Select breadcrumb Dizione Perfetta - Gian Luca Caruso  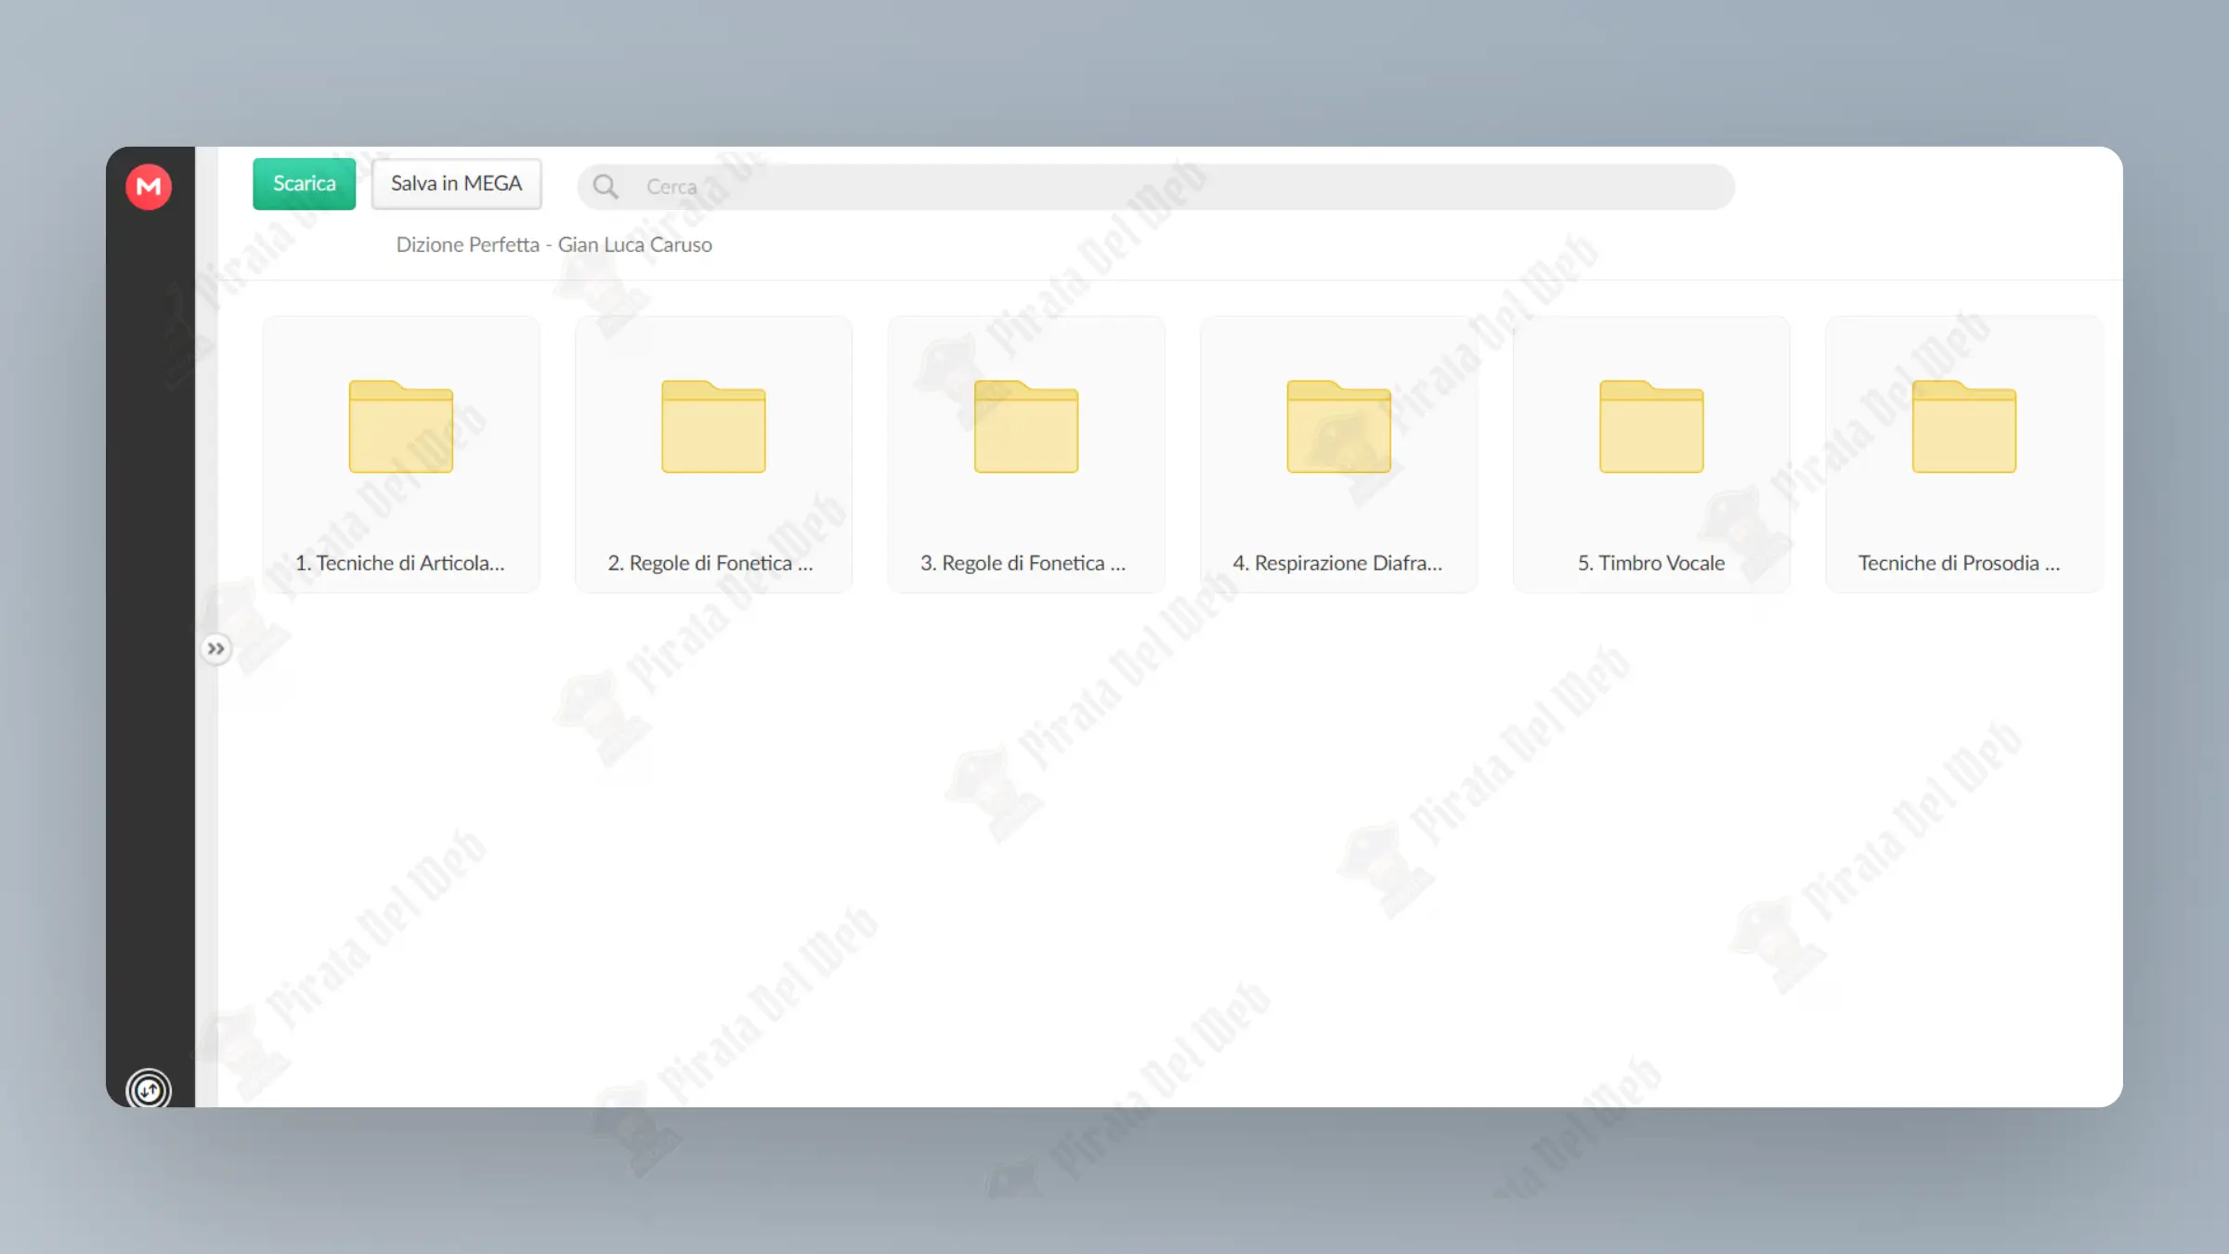[x=554, y=244]
